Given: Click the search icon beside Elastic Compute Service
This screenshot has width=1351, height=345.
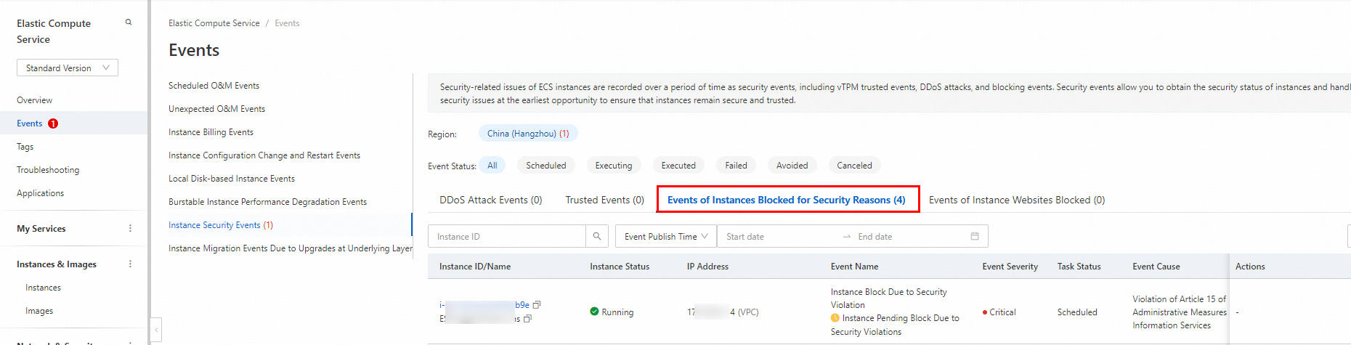Looking at the screenshot, I should click(x=129, y=23).
